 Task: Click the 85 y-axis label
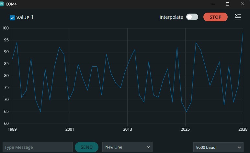click(6, 64)
